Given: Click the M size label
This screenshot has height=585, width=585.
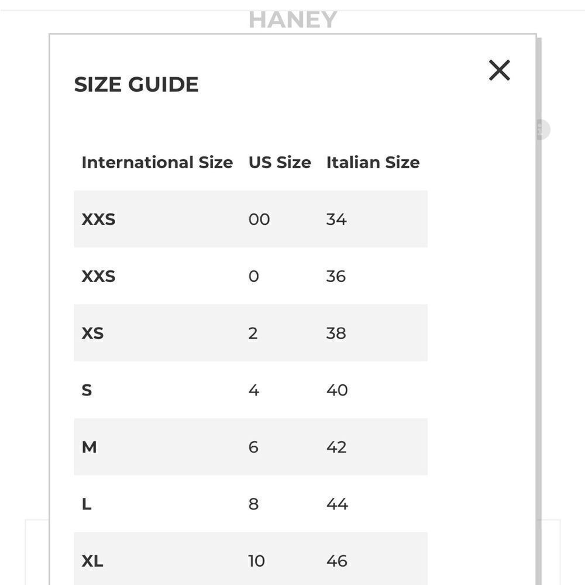Looking at the screenshot, I should 89,447.
